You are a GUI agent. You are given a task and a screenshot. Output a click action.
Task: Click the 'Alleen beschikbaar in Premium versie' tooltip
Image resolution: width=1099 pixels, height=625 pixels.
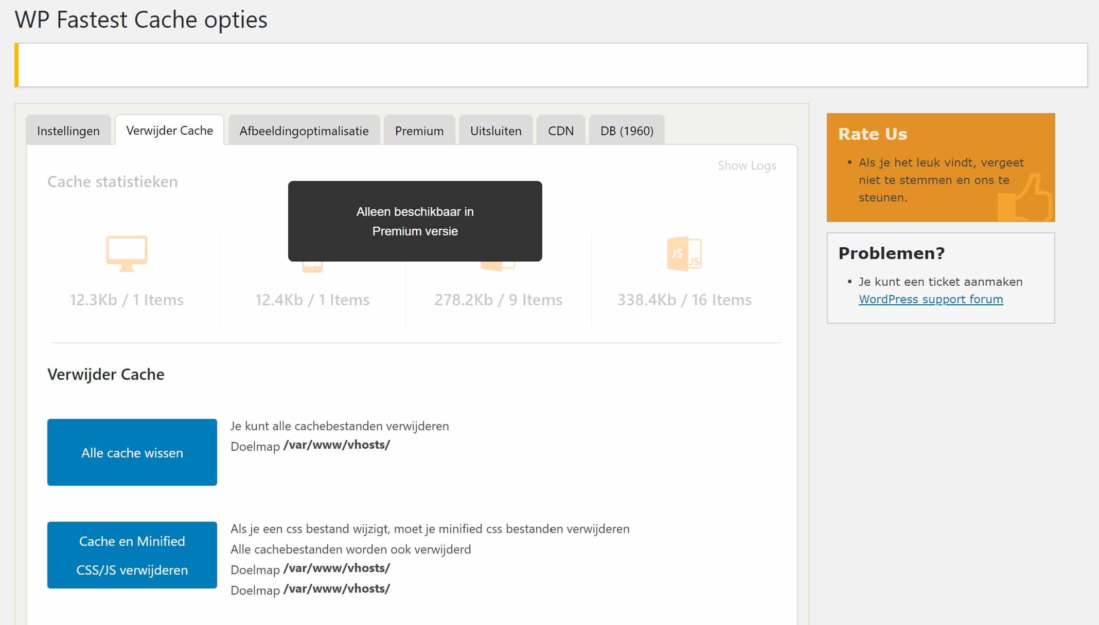pos(415,221)
